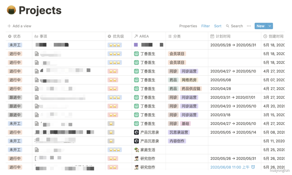
Task: Click the 产品沉思录 icon in the 沉思录运营 row
Action: (x=137, y=132)
